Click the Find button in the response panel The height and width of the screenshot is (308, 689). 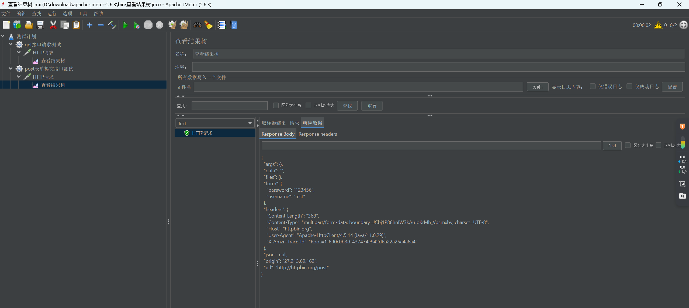(612, 146)
